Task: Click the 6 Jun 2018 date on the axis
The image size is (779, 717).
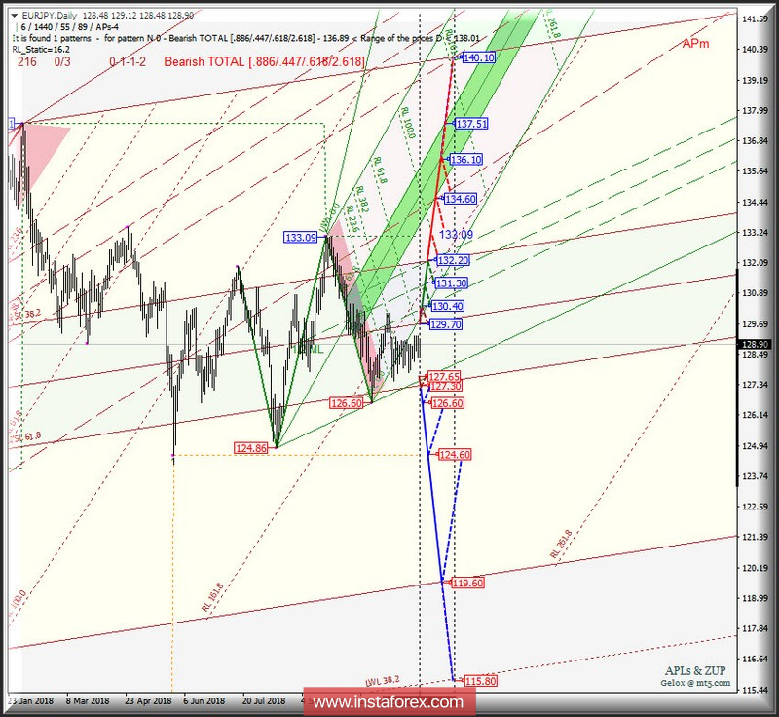Action: [204, 701]
